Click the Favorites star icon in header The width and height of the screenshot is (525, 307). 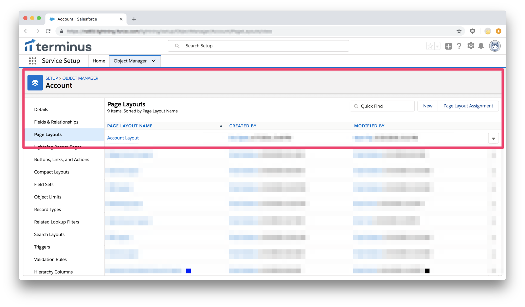pyautogui.click(x=430, y=46)
